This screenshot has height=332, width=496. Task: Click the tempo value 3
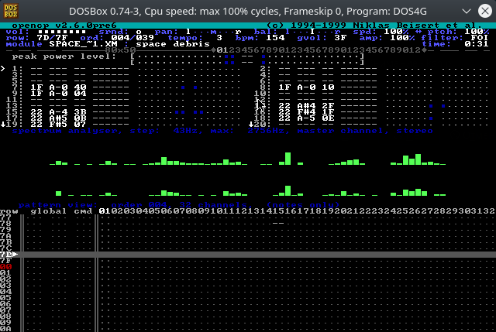(219, 38)
